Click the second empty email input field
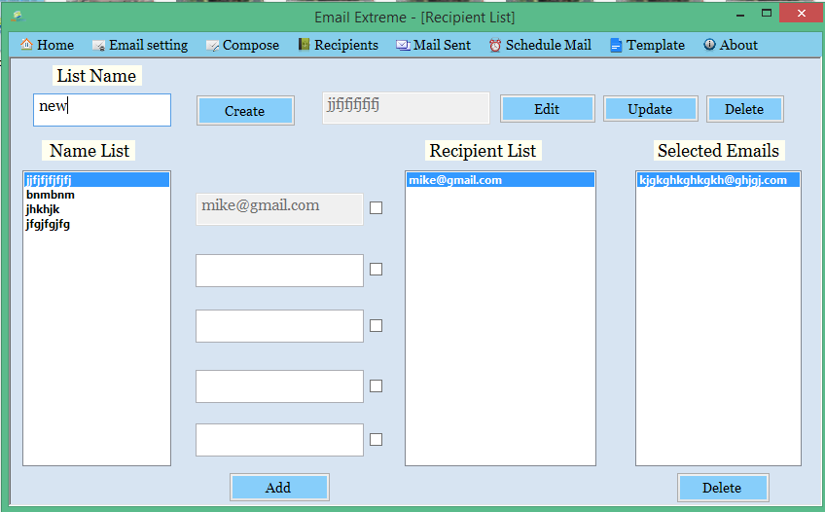Screen dimensions: 825x512 click(x=279, y=271)
